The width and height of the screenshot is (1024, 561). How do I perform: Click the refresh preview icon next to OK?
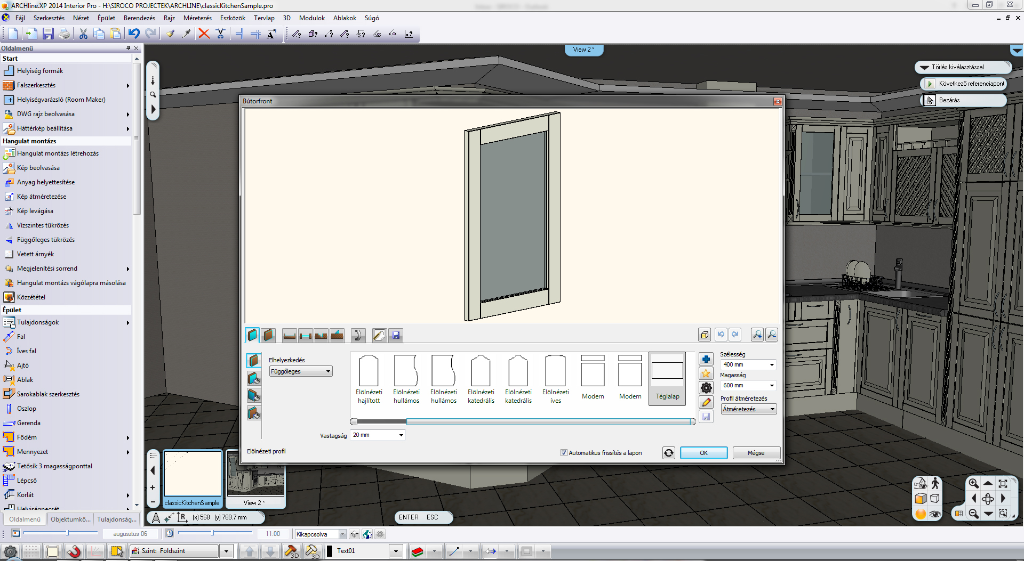click(668, 453)
